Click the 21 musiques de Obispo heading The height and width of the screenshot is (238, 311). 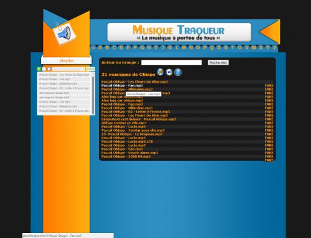tap(128, 75)
